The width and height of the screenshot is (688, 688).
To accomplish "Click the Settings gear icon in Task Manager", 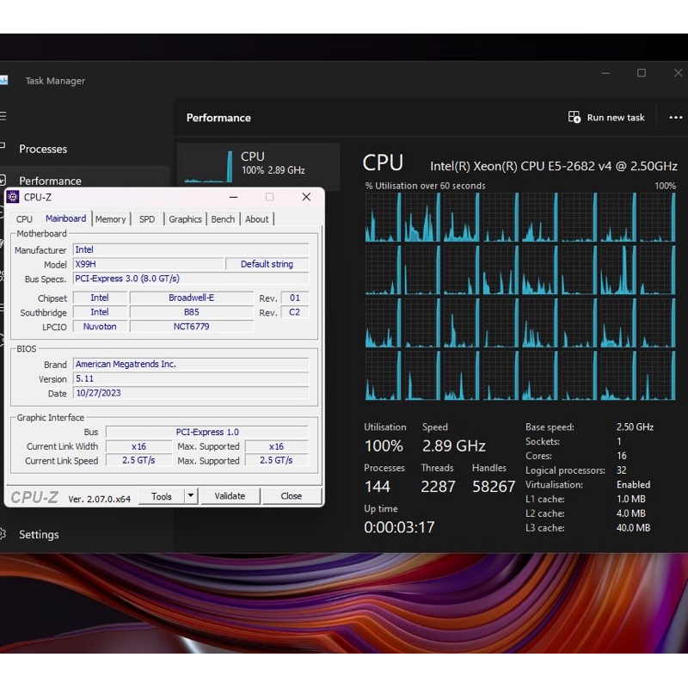I will (x=3, y=534).
